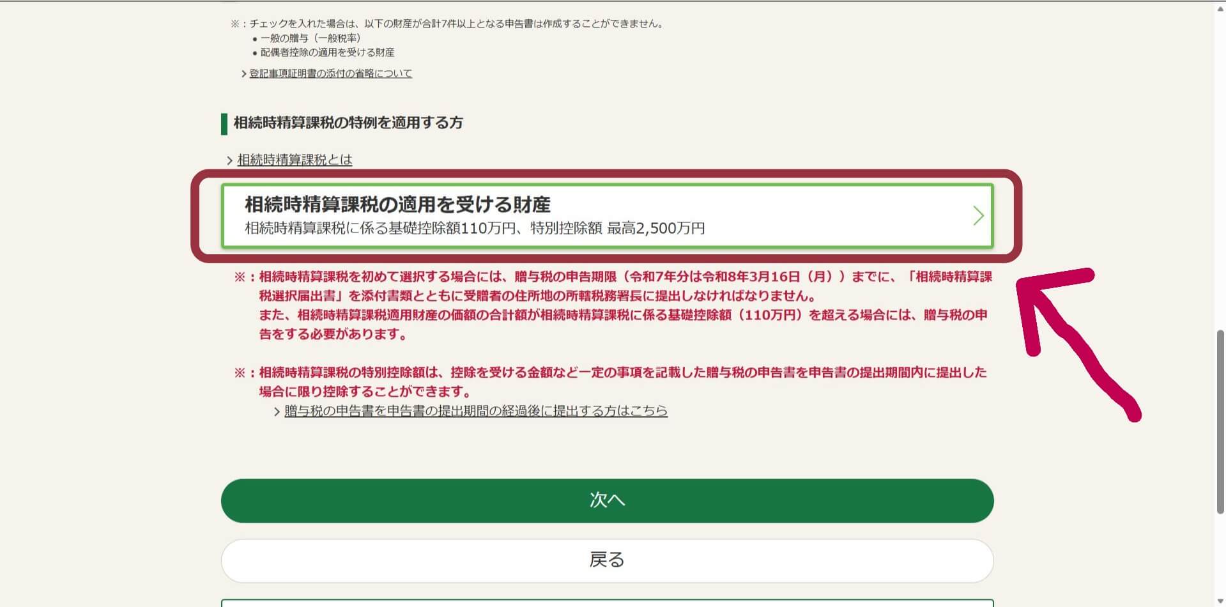This screenshot has height=607, width=1226.
Task: Click the scrollbar down arrow
Action: (1219, 601)
